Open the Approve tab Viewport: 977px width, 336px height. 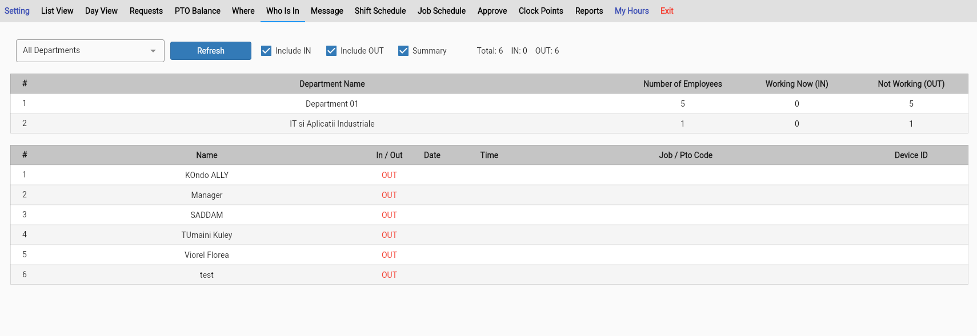pos(492,11)
